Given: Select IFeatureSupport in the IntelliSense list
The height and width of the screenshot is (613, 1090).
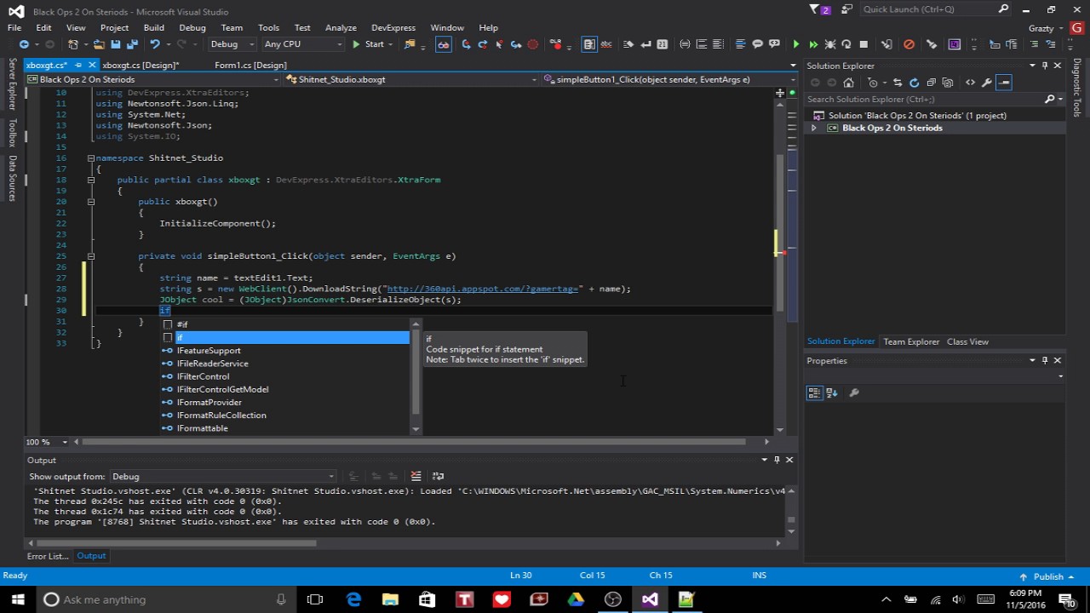Looking at the screenshot, I should (x=209, y=351).
